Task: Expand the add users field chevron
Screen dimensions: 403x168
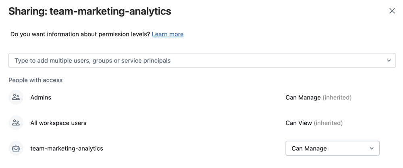Action: (x=389, y=61)
